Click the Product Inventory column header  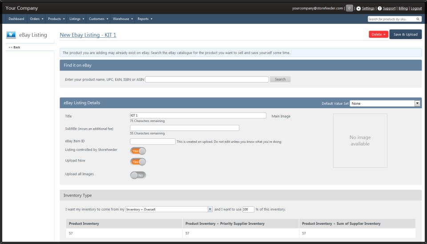coord(124,224)
